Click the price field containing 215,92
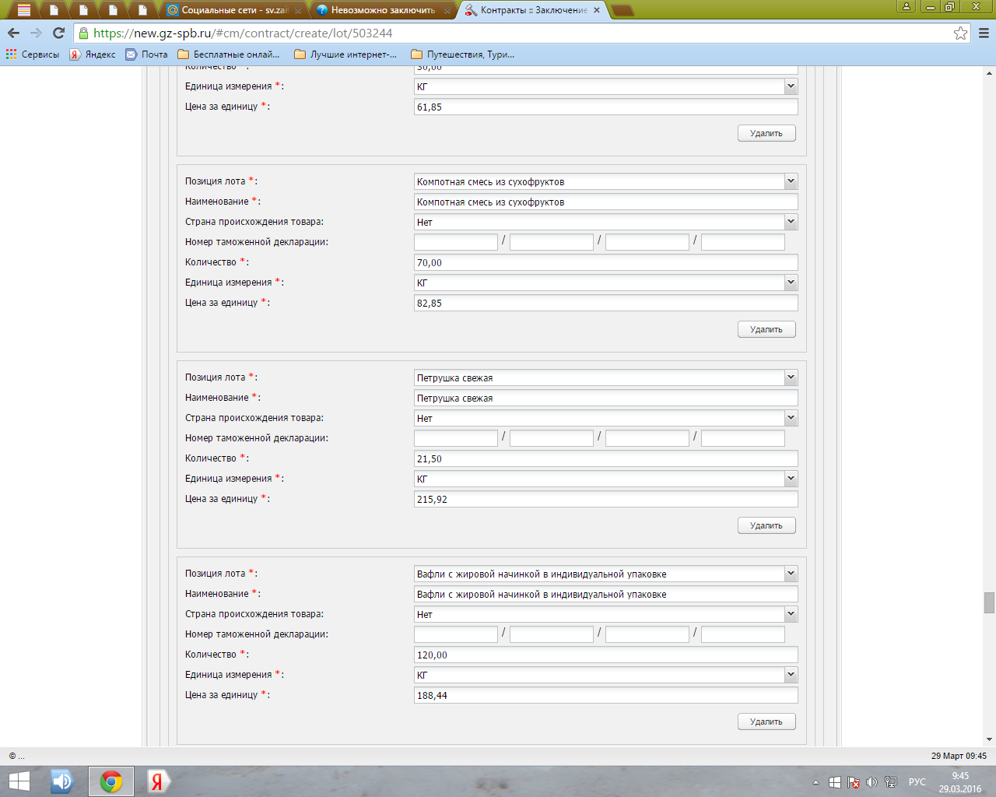Screen dimensions: 996x797 point(606,499)
